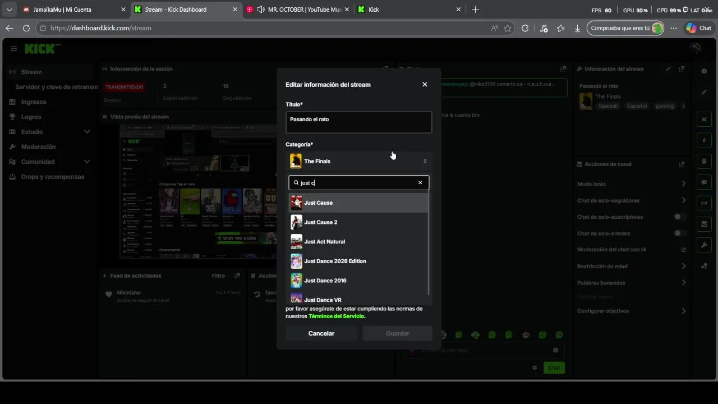Open Moderación del chat con IA link icon
This screenshot has width=718, height=404.
683,250
